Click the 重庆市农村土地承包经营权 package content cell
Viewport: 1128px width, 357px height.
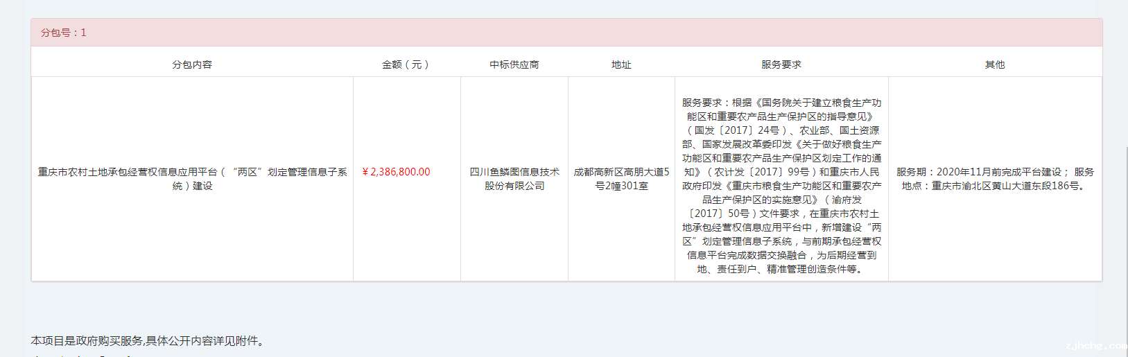[192, 179]
